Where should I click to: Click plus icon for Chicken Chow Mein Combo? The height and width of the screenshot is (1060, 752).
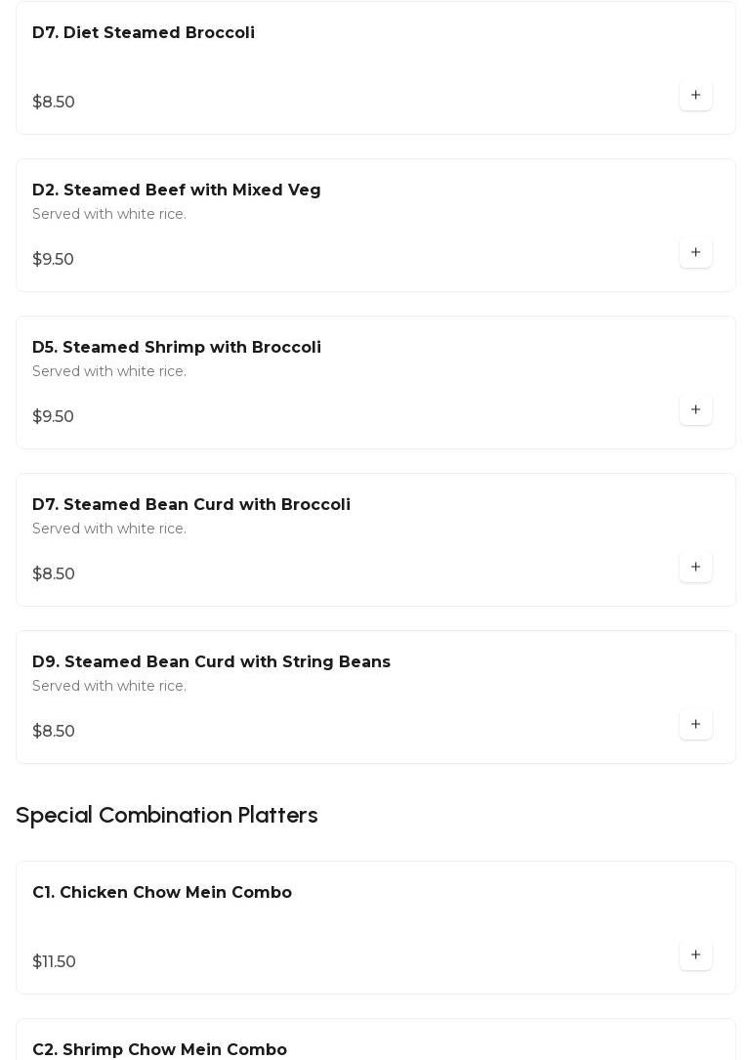(x=695, y=955)
